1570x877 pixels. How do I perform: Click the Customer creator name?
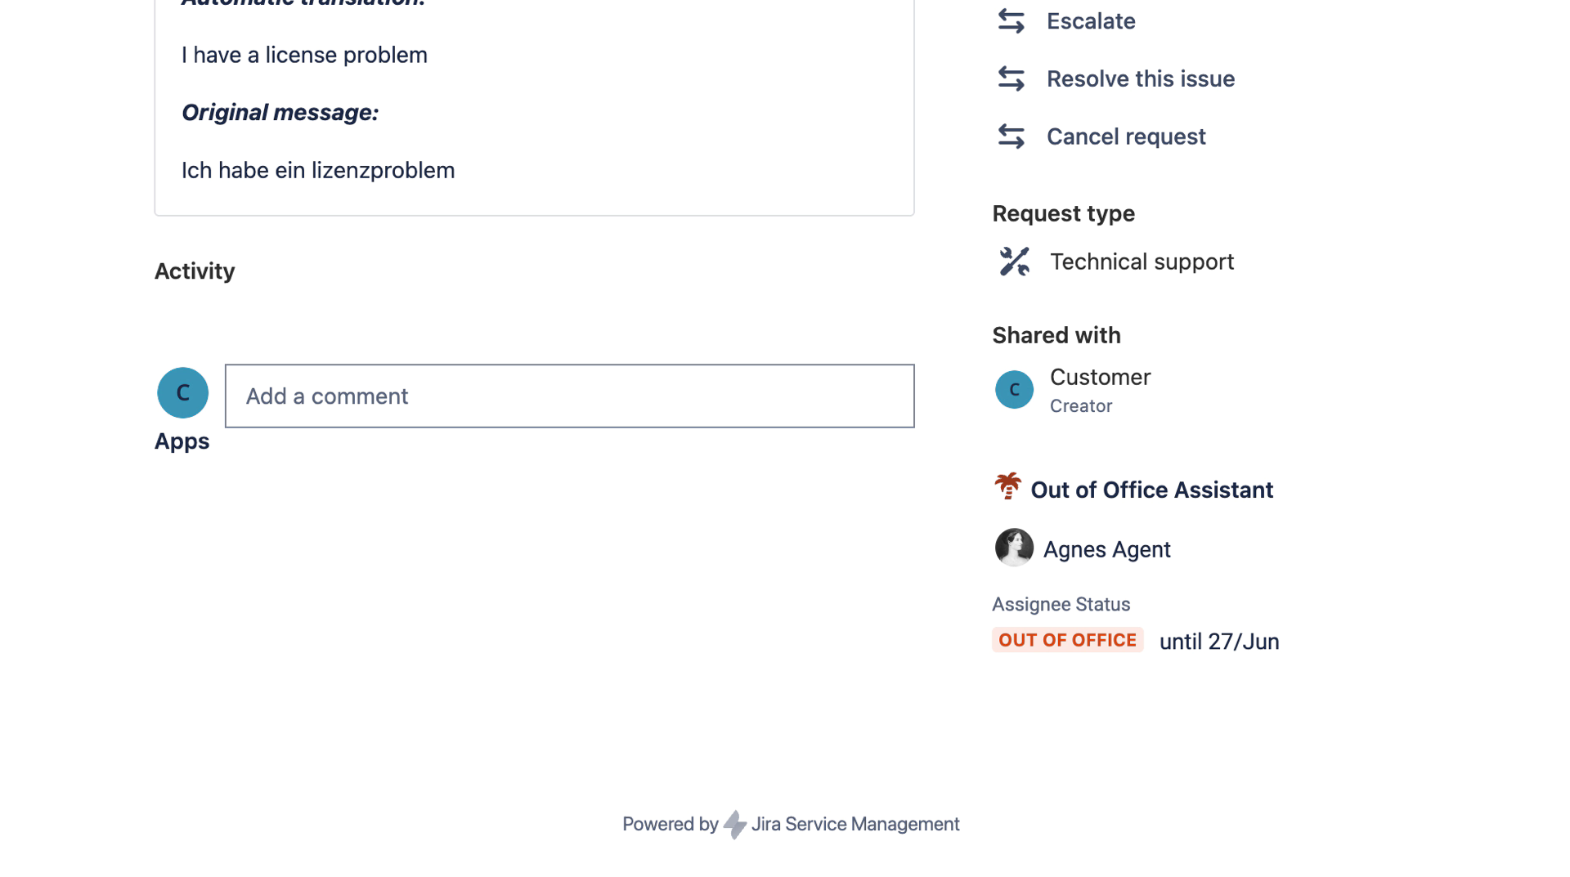tap(1100, 377)
